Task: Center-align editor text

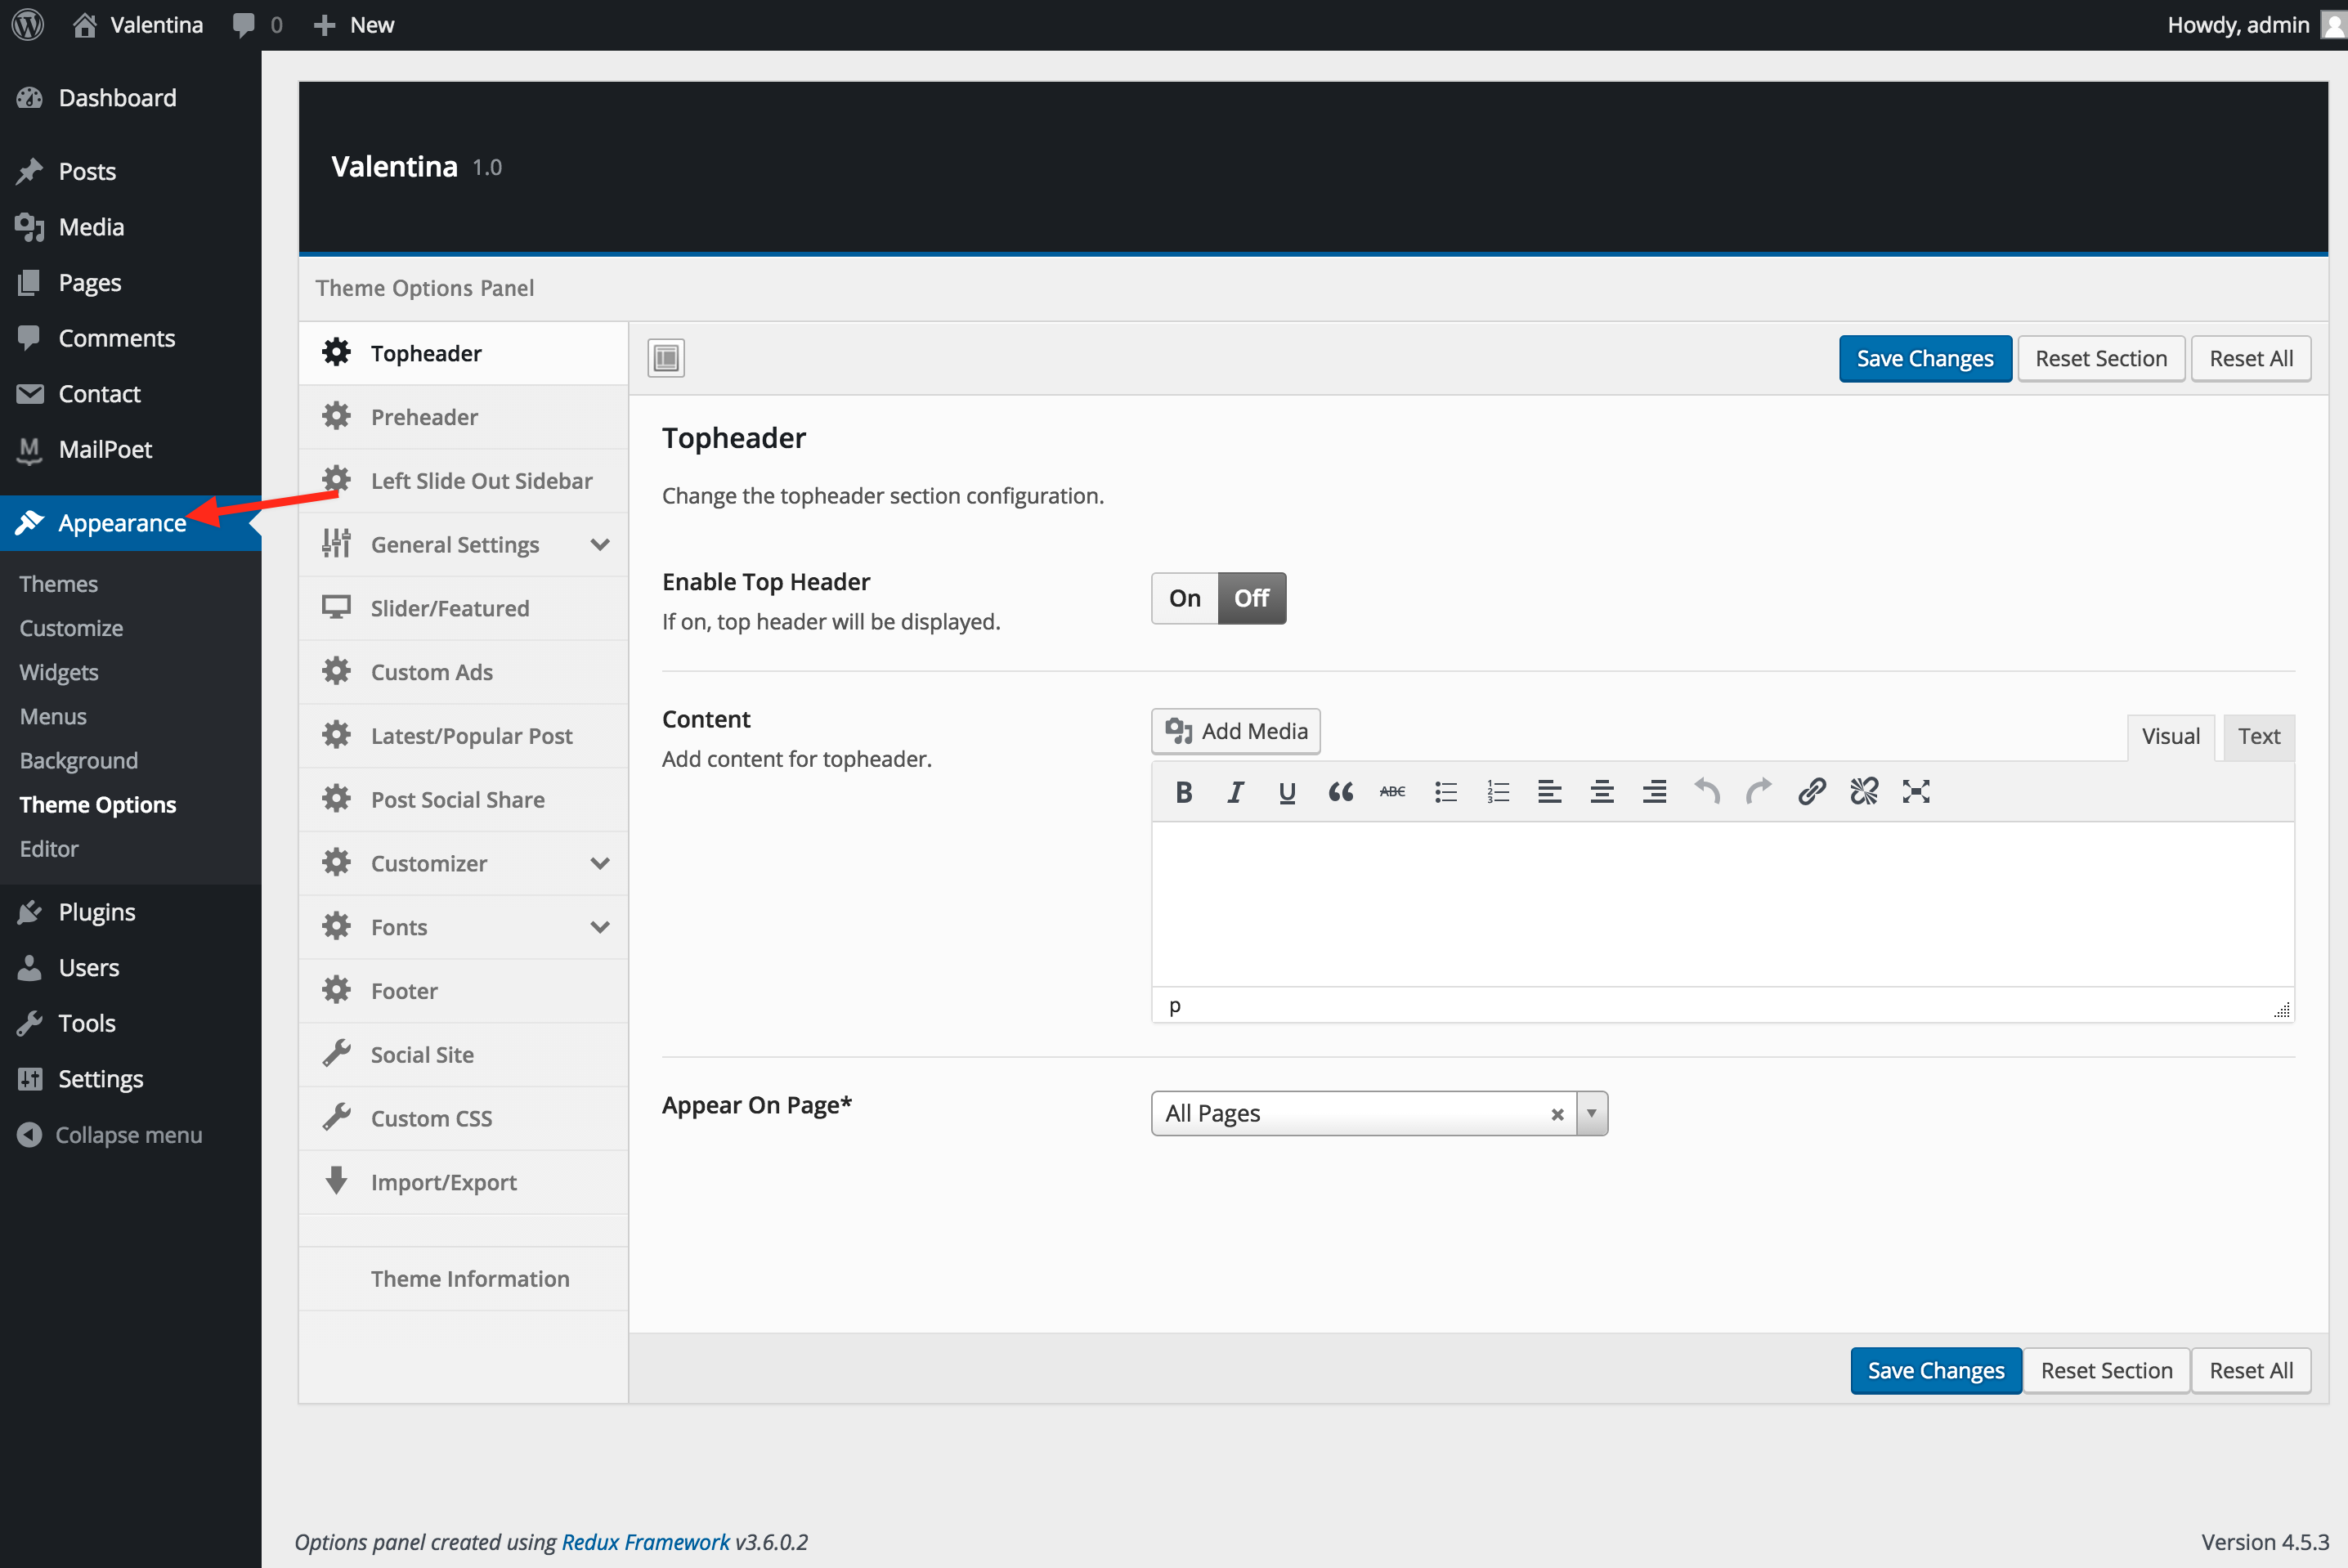Action: click(x=1602, y=792)
